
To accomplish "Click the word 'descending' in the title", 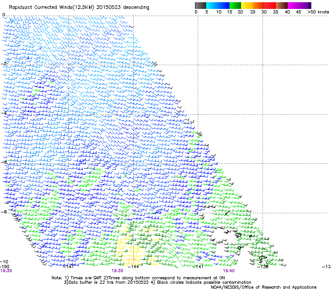I will 136,8.
